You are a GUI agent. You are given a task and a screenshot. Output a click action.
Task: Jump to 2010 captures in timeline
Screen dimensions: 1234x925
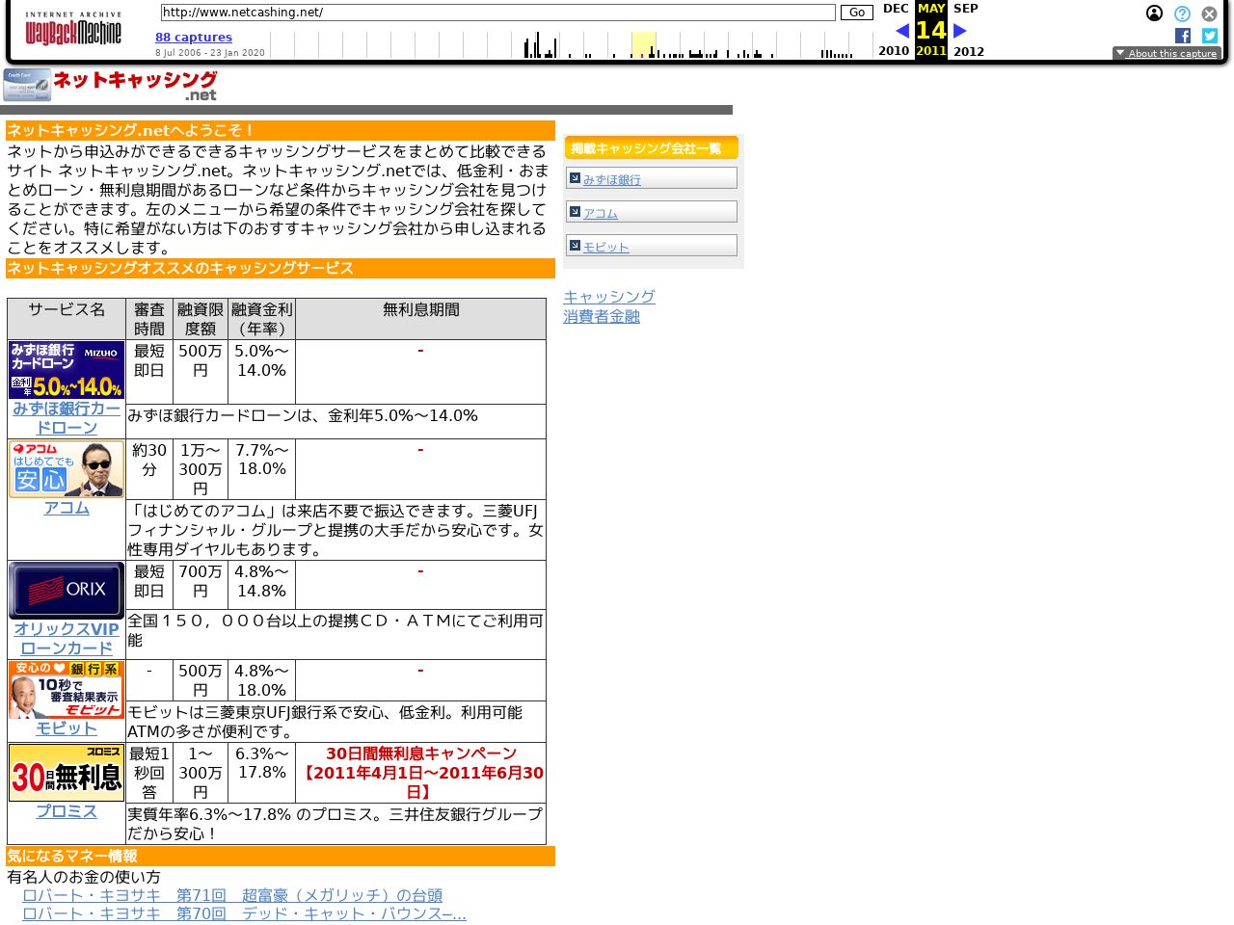[x=893, y=51]
